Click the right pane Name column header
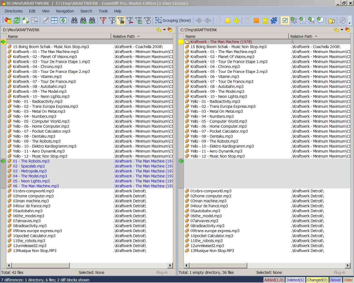The width and height of the screenshot is (354, 283). (x=236, y=36)
